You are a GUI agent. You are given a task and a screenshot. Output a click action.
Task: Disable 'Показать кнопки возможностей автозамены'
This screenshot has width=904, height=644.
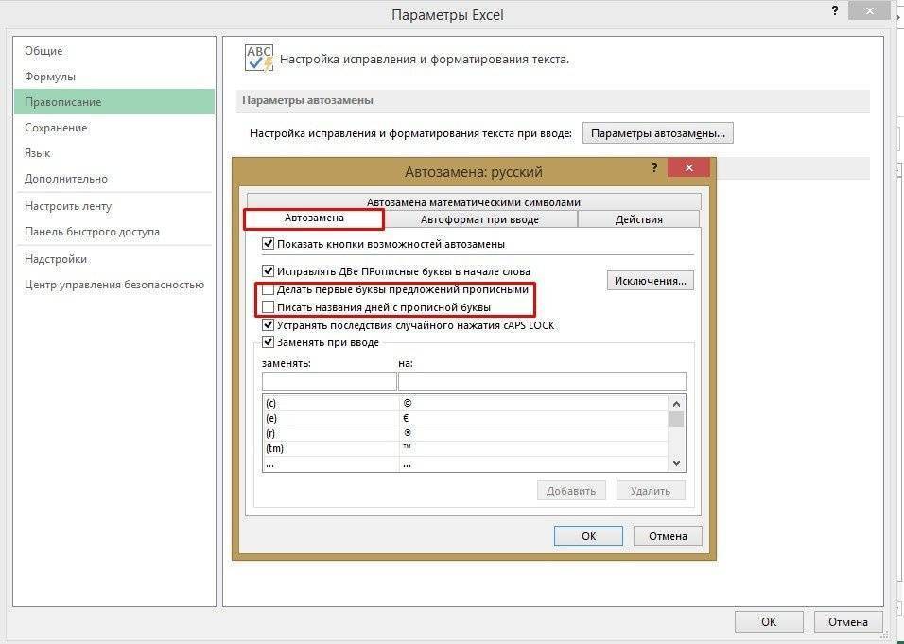(x=268, y=243)
